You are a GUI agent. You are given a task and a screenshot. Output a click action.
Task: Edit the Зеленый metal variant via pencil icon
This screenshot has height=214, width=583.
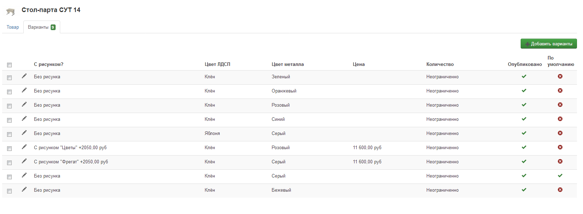pos(24,76)
